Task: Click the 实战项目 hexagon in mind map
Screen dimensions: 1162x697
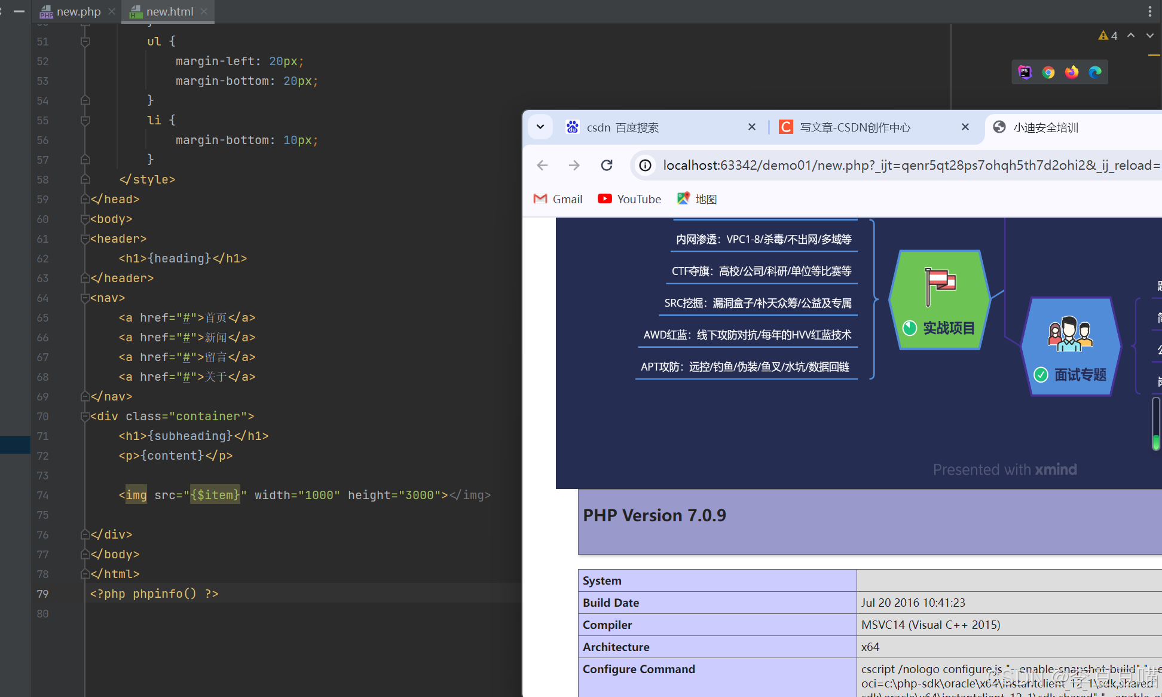Action: pyautogui.click(x=940, y=299)
